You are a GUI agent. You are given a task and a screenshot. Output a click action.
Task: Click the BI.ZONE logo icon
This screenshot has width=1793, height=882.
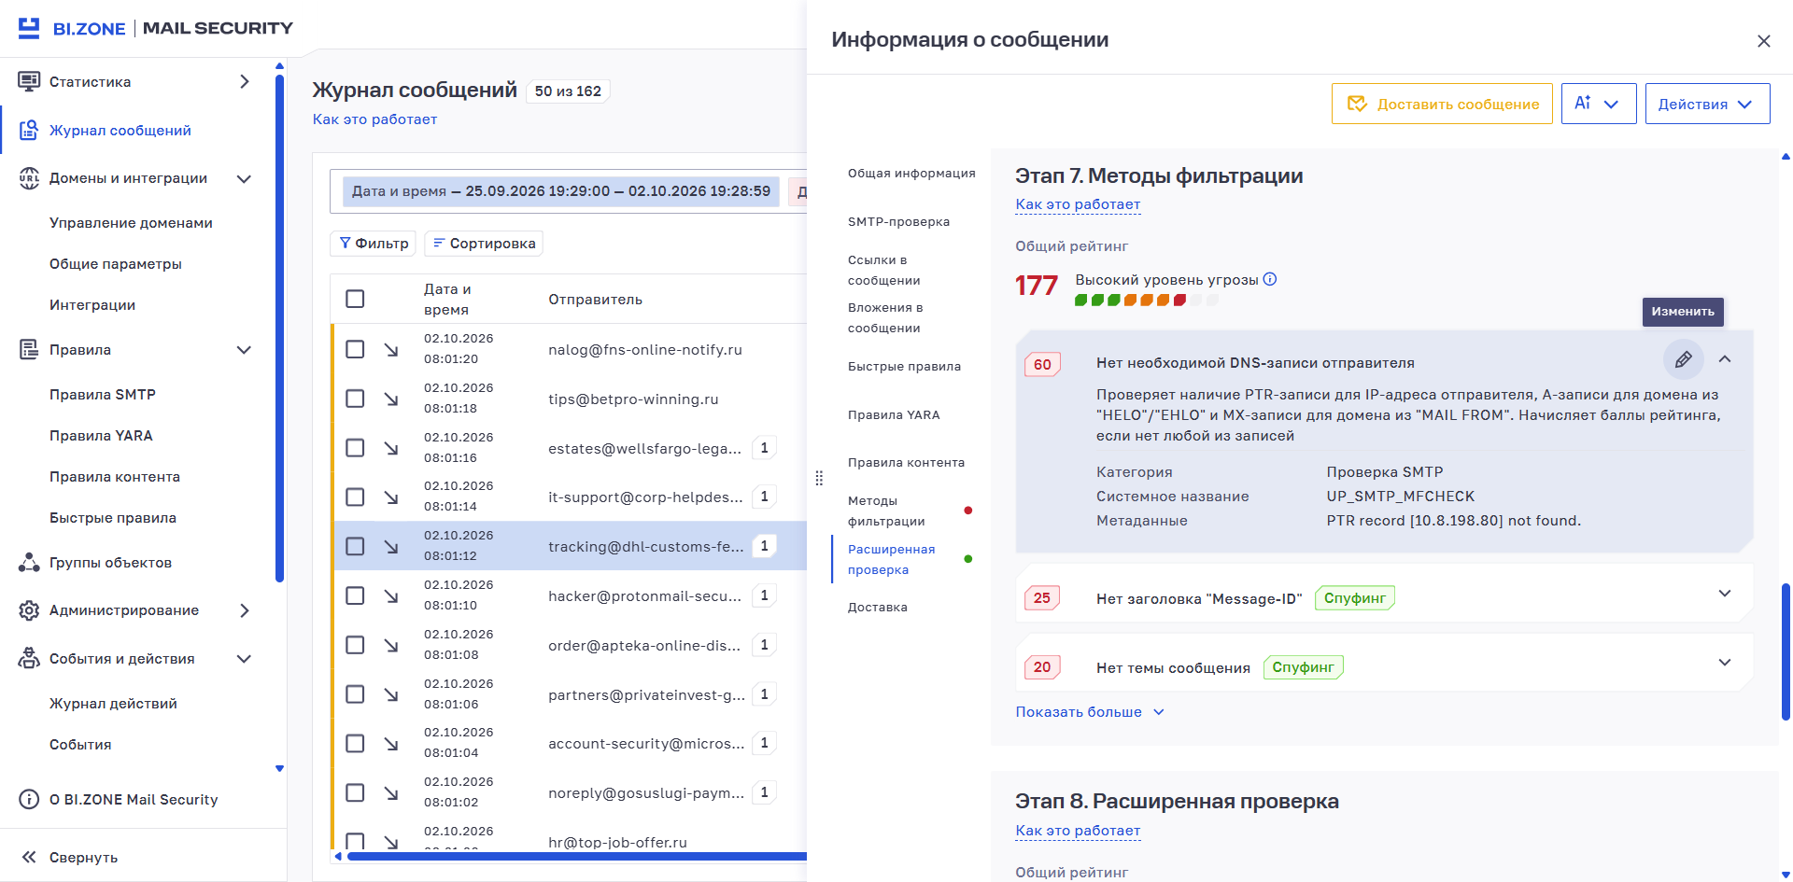click(x=29, y=28)
